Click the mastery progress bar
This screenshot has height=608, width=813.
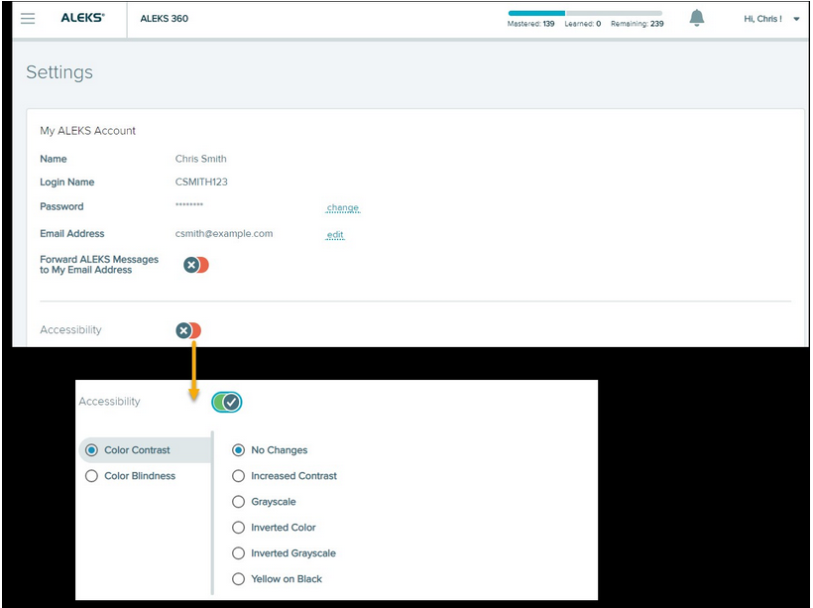(x=584, y=13)
